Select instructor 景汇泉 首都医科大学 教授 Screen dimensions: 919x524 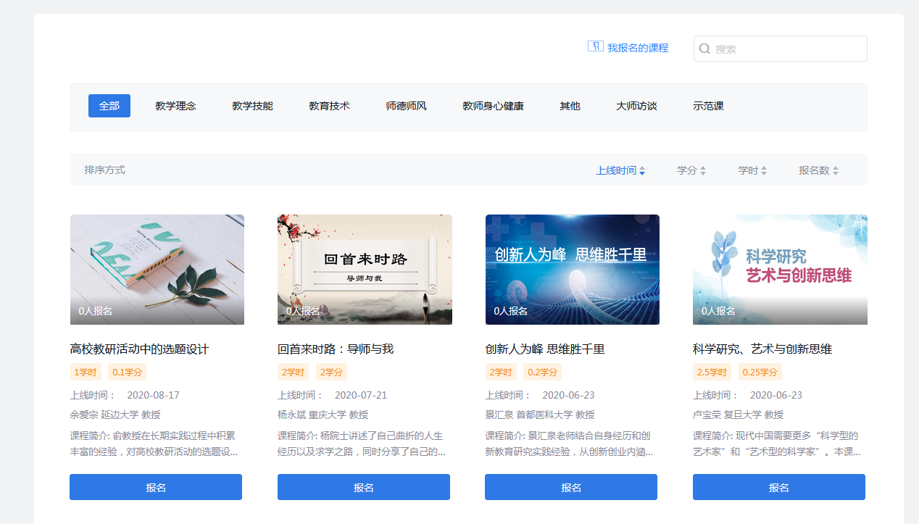click(540, 415)
